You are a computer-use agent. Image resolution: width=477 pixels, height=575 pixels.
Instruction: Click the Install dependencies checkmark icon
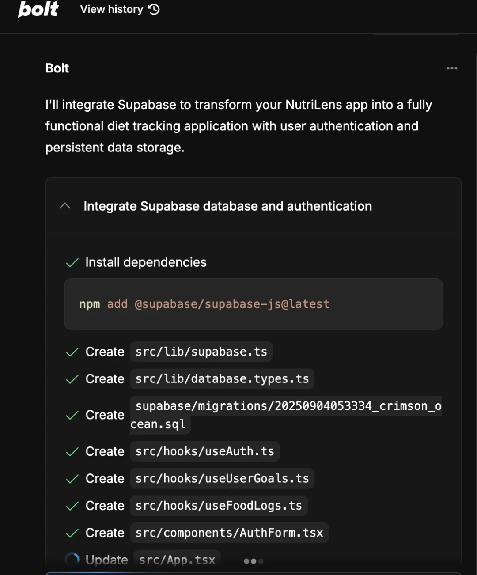click(72, 263)
